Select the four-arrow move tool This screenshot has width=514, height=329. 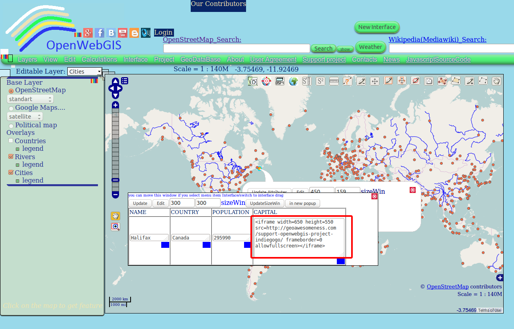tap(375, 81)
